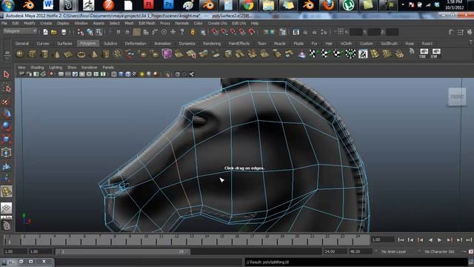This screenshot has width=474, height=267.
Task: Open the Shading panel menu
Action: [37, 67]
